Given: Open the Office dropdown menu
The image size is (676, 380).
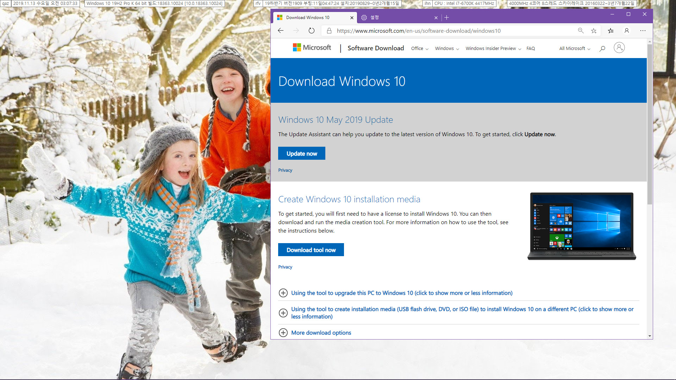Looking at the screenshot, I should tap(420, 49).
